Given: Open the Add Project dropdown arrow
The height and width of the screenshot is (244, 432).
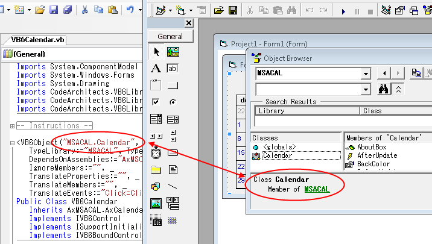Looking at the screenshot, I should [170, 11].
